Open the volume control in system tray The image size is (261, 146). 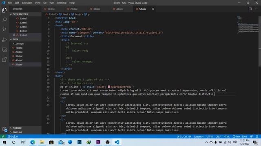click(x=229, y=142)
